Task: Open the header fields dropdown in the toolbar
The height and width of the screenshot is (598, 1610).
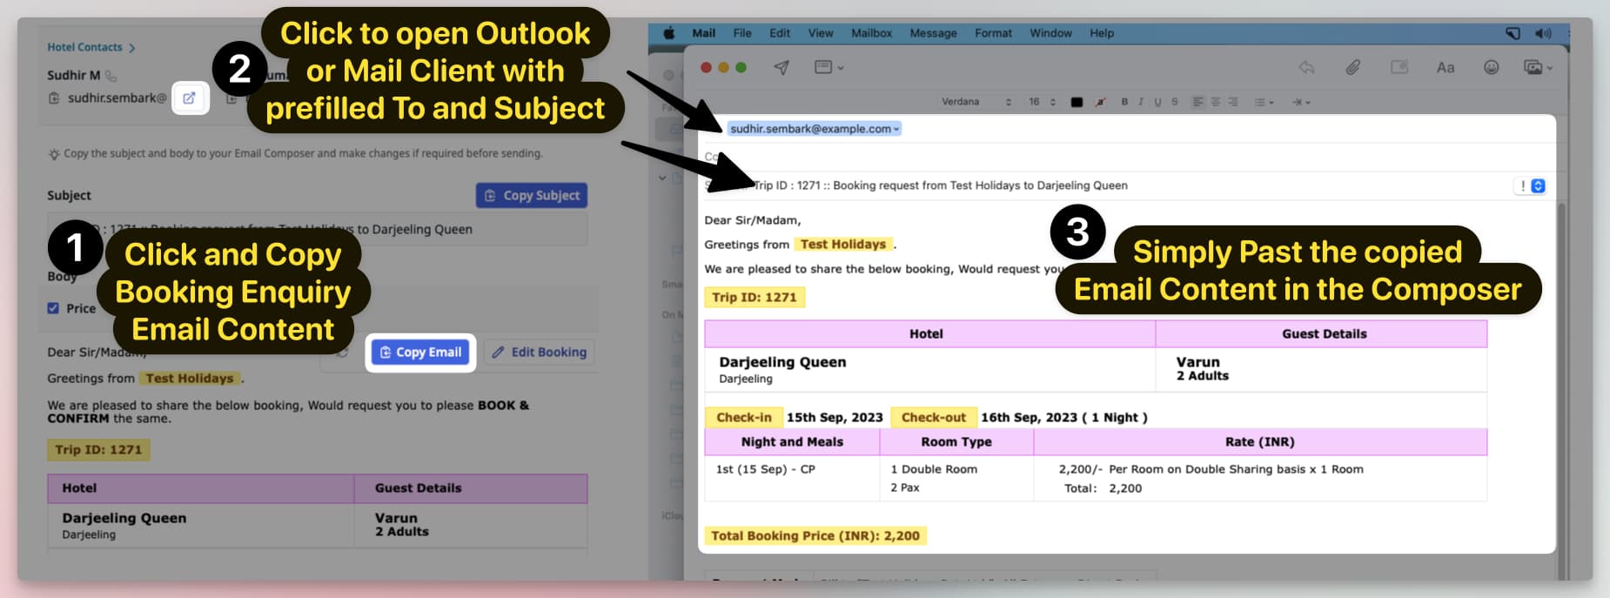Action: pyautogui.click(x=828, y=68)
